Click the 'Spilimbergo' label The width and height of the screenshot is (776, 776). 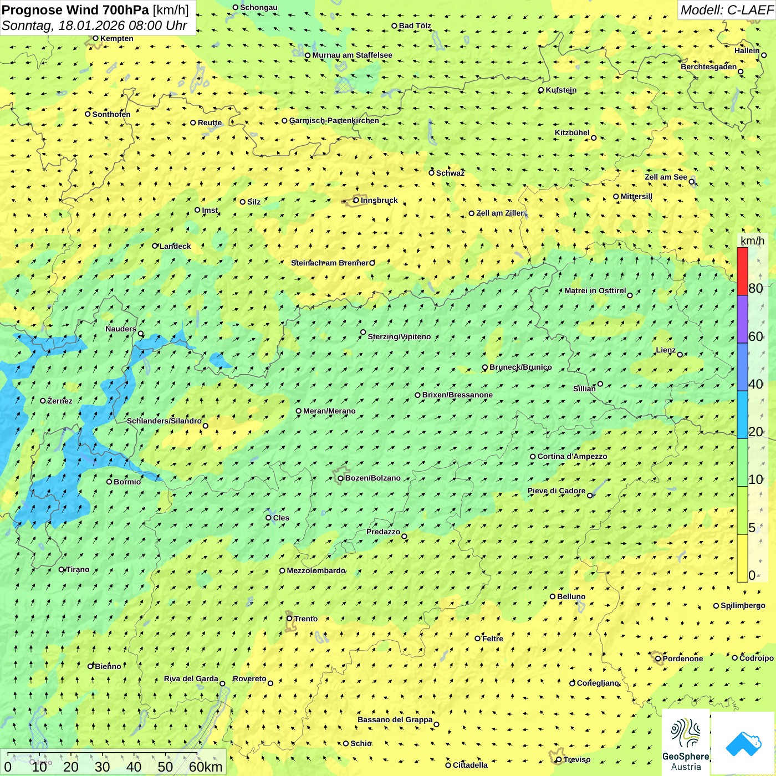(x=743, y=605)
